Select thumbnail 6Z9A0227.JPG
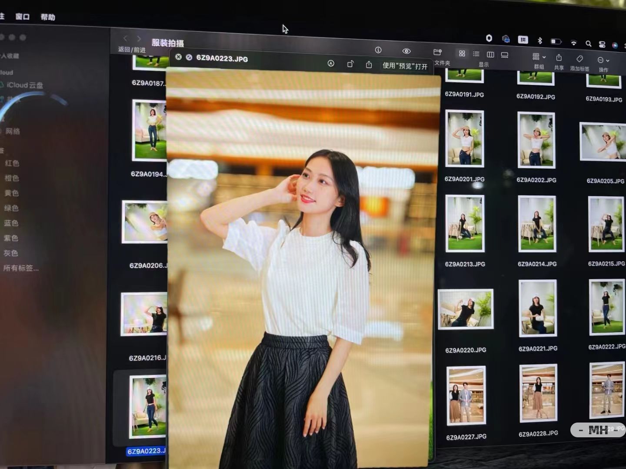 click(x=466, y=396)
